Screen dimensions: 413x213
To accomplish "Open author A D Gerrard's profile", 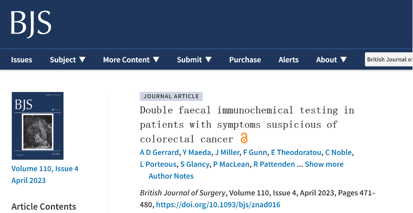I will (x=159, y=152).
